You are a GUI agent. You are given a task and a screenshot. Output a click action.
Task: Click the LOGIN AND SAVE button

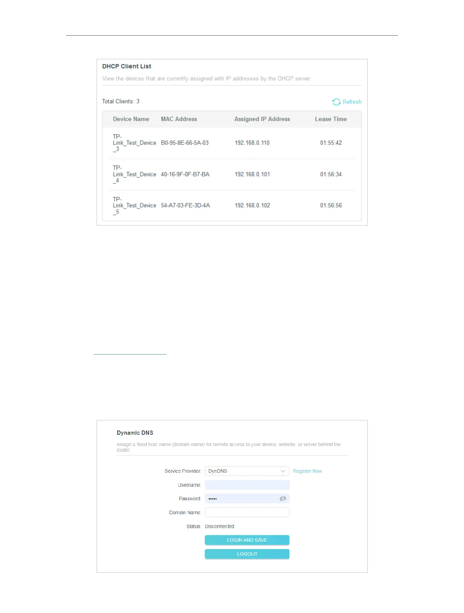coord(247,540)
